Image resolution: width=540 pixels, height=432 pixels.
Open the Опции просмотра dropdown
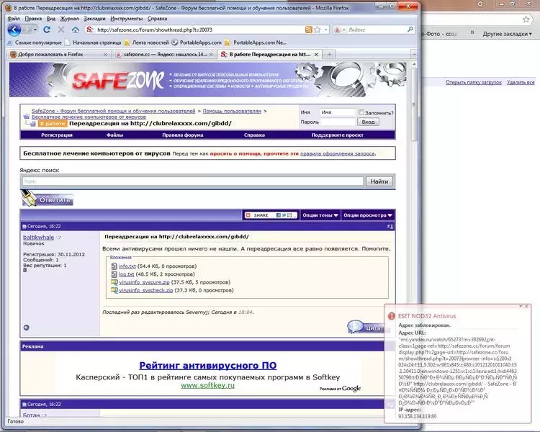[x=367, y=215]
